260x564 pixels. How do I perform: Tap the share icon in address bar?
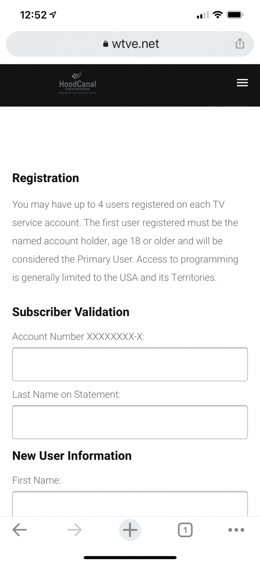click(x=239, y=44)
